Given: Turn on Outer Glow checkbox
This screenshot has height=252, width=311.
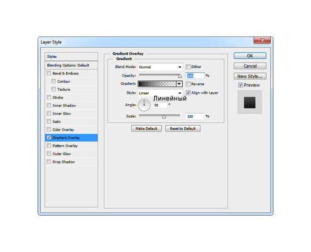Looking at the screenshot, I should click(x=49, y=153).
